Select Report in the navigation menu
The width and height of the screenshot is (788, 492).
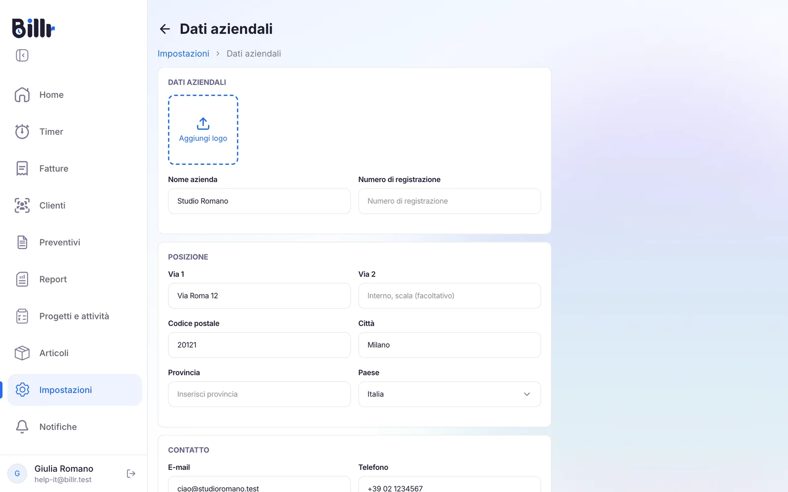[x=75, y=279]
